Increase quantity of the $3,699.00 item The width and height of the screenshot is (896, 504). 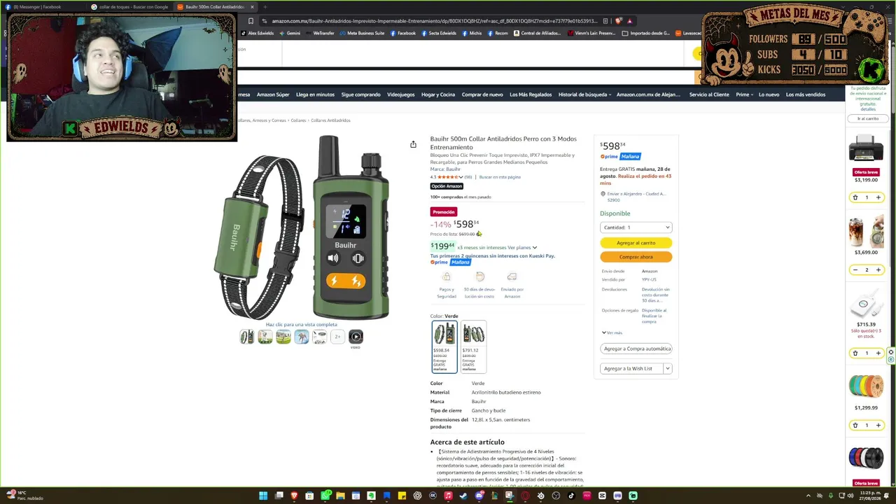[878, 269]
